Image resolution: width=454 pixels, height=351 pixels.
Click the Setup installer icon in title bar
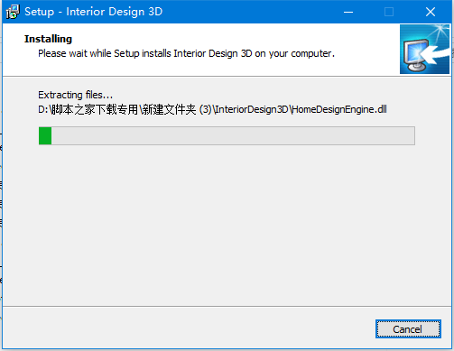click(x=13, y=12)
